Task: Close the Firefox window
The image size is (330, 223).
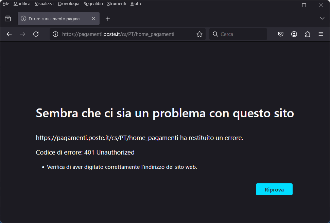Action: pos(321,5)
